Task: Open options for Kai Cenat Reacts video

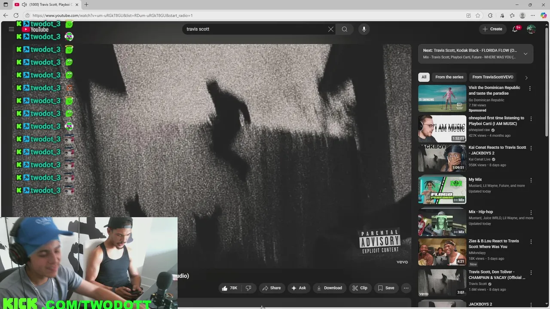Action: pos(531,148)
